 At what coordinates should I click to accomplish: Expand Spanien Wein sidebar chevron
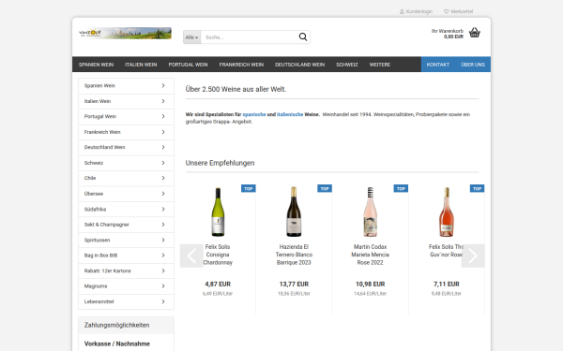[163, 85]
